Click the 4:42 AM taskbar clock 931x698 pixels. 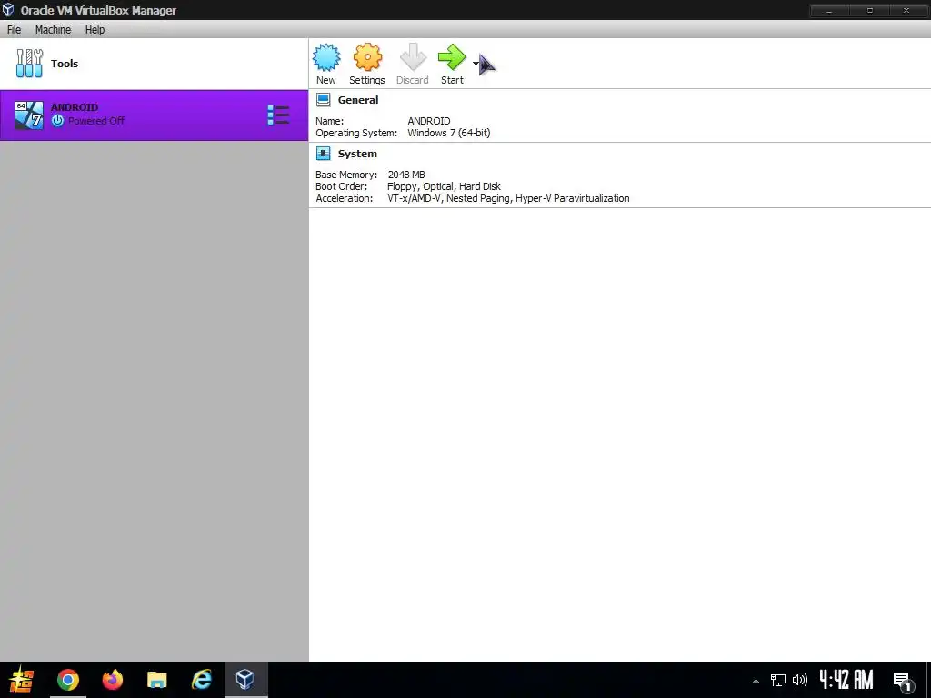pyautogui.click(x=846, y=680)
